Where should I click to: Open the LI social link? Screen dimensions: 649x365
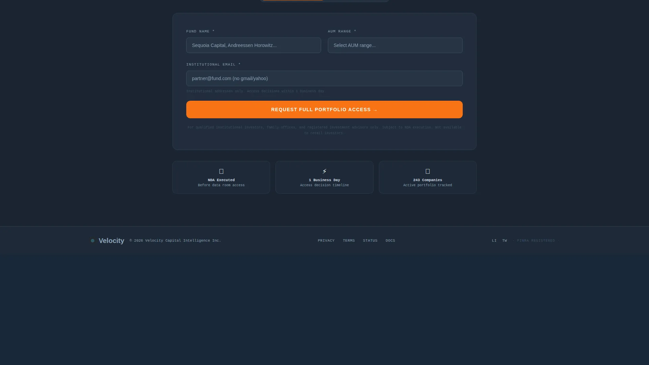tap(494, 241)
